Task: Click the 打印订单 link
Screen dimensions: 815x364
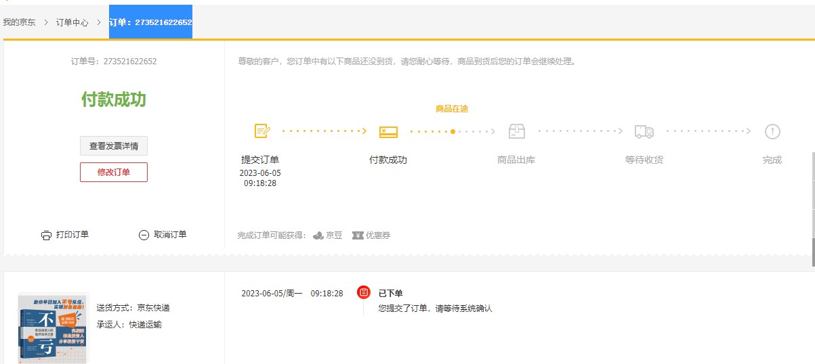Action: click(x=72, y=235)
